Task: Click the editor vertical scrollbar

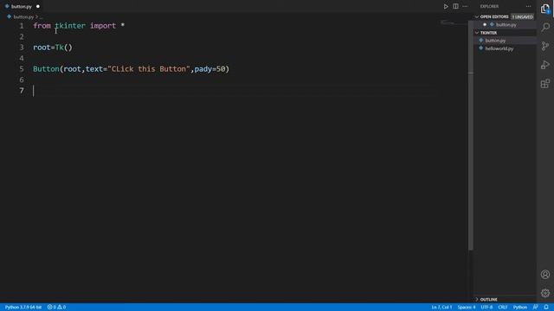Action: (471, 135)
